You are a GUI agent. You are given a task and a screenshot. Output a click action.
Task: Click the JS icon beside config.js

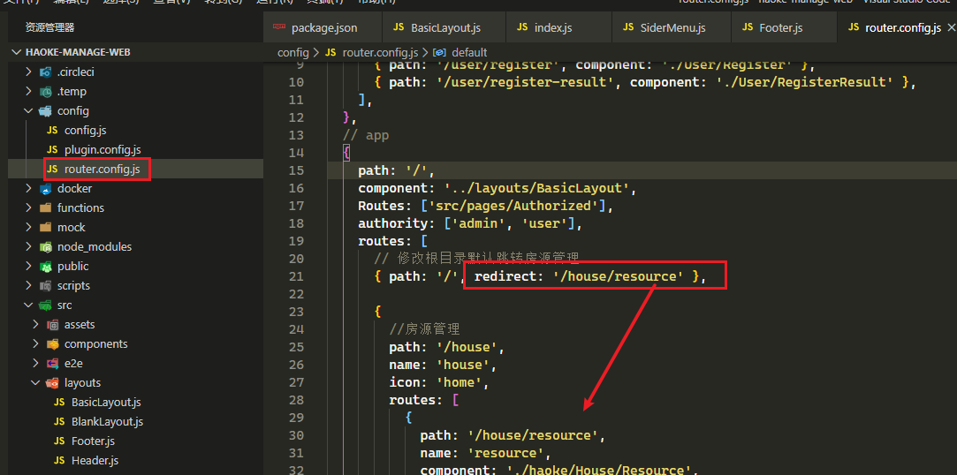[x=52, y=131]
